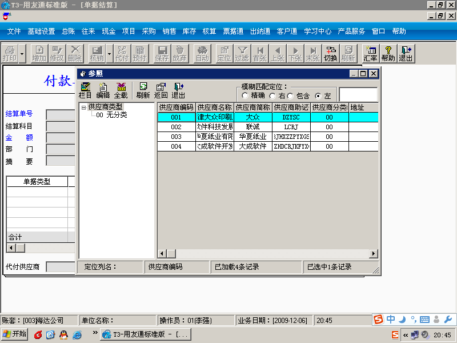Select the 00 无分类 tree item
Screen dimensions: 457x343
pyautogui.click(x=111, y=115)
